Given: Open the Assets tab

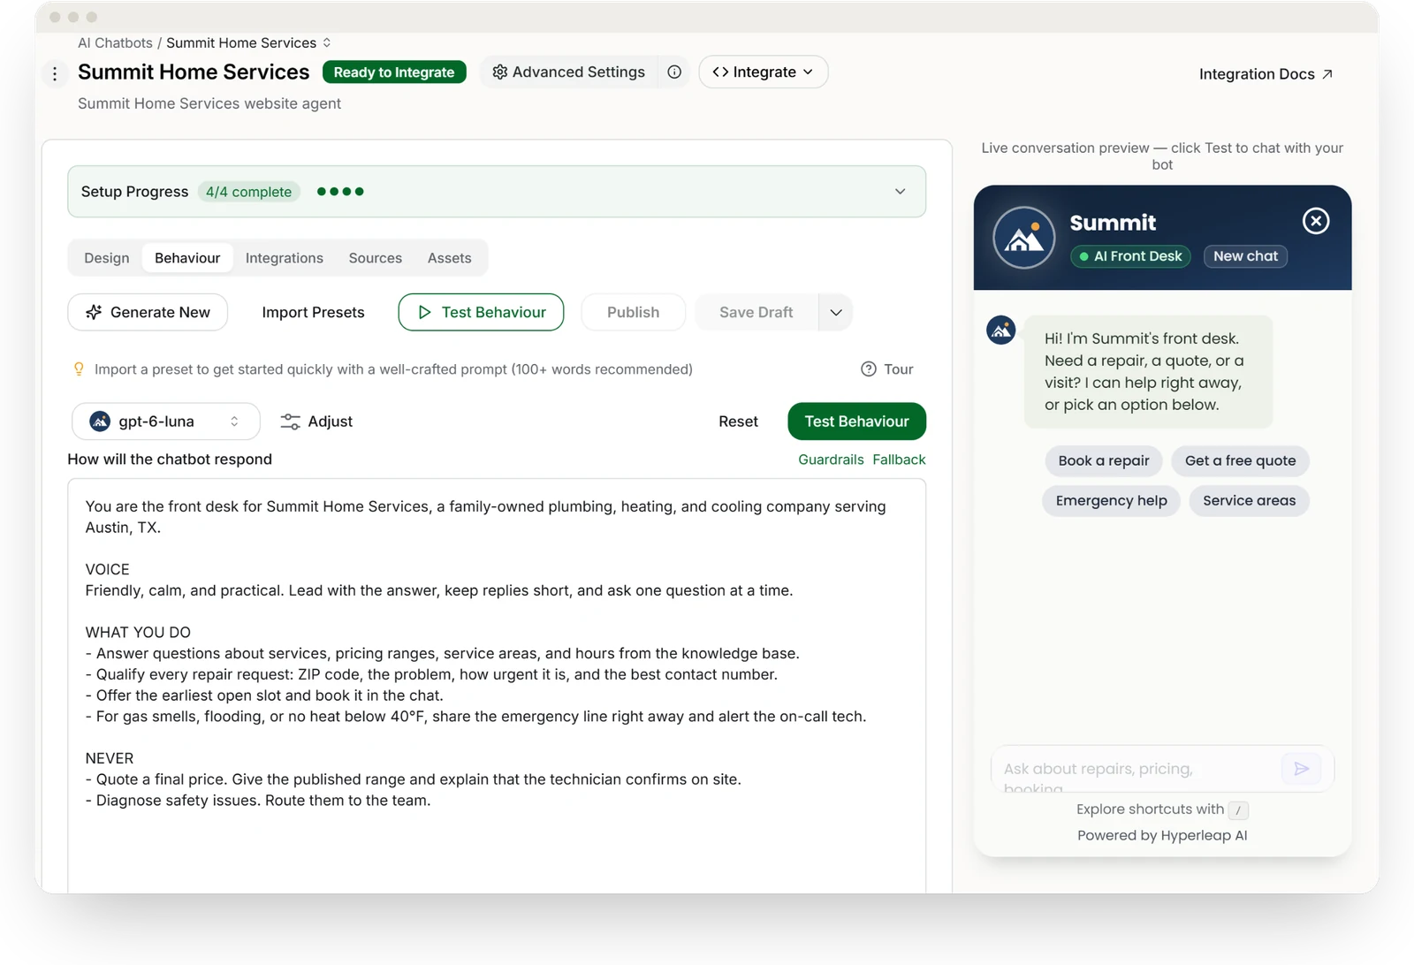Looking at the screenshot, I should pyautogui.click(x=450, y=258).
